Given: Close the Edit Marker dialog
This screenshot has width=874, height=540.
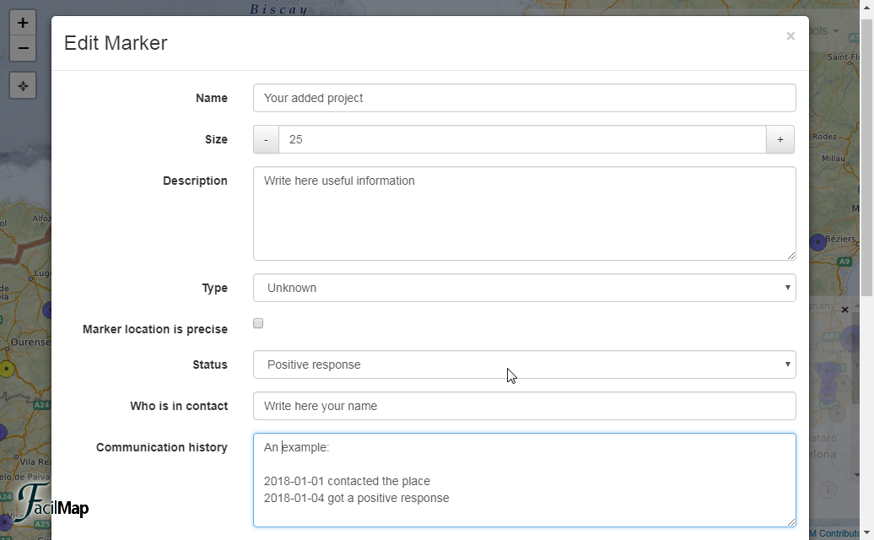Looking at the screenshot, I should tap(790, 36).
